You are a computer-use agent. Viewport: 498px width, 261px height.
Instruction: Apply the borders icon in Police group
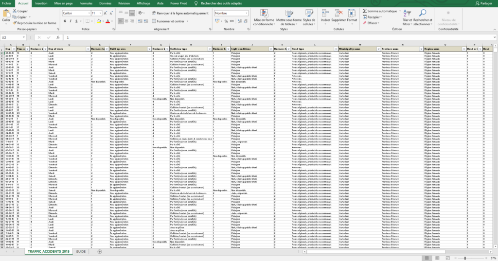88,21
